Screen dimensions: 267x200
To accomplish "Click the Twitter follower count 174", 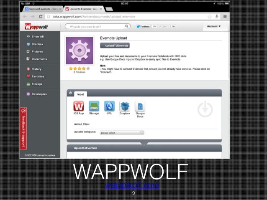I will tap(154, 26).
